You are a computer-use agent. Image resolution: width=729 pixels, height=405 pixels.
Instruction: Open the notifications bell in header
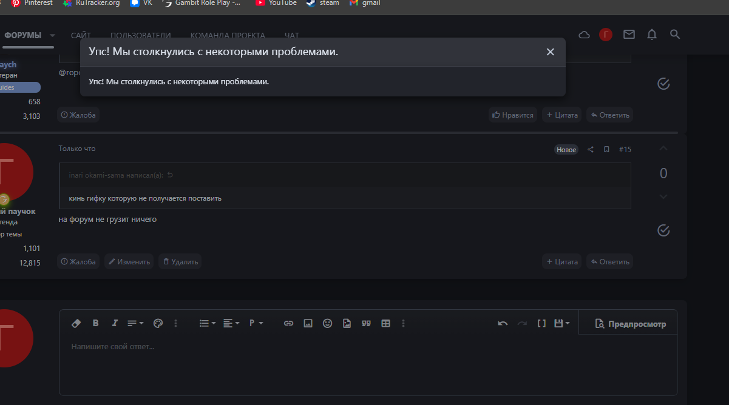[652, 35]
